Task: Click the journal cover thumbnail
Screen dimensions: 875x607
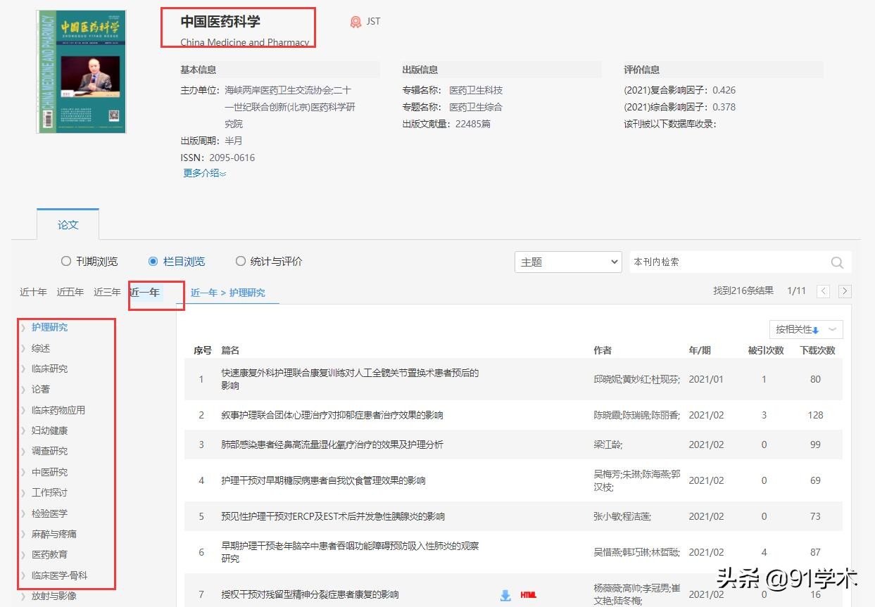Action: 80,70
